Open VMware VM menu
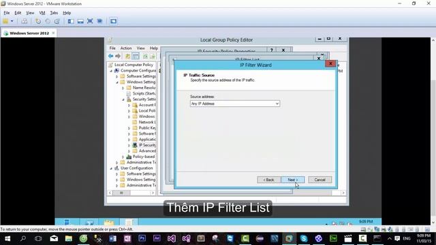The height and width of the screenshot is (245, 436). 42,13
